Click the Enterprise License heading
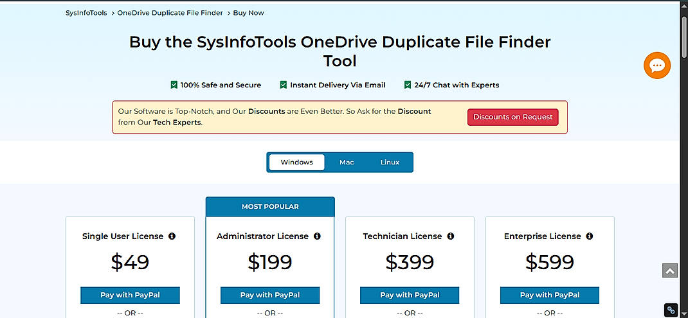The width and height of the screenshot is (688, 318). (542, 236)
